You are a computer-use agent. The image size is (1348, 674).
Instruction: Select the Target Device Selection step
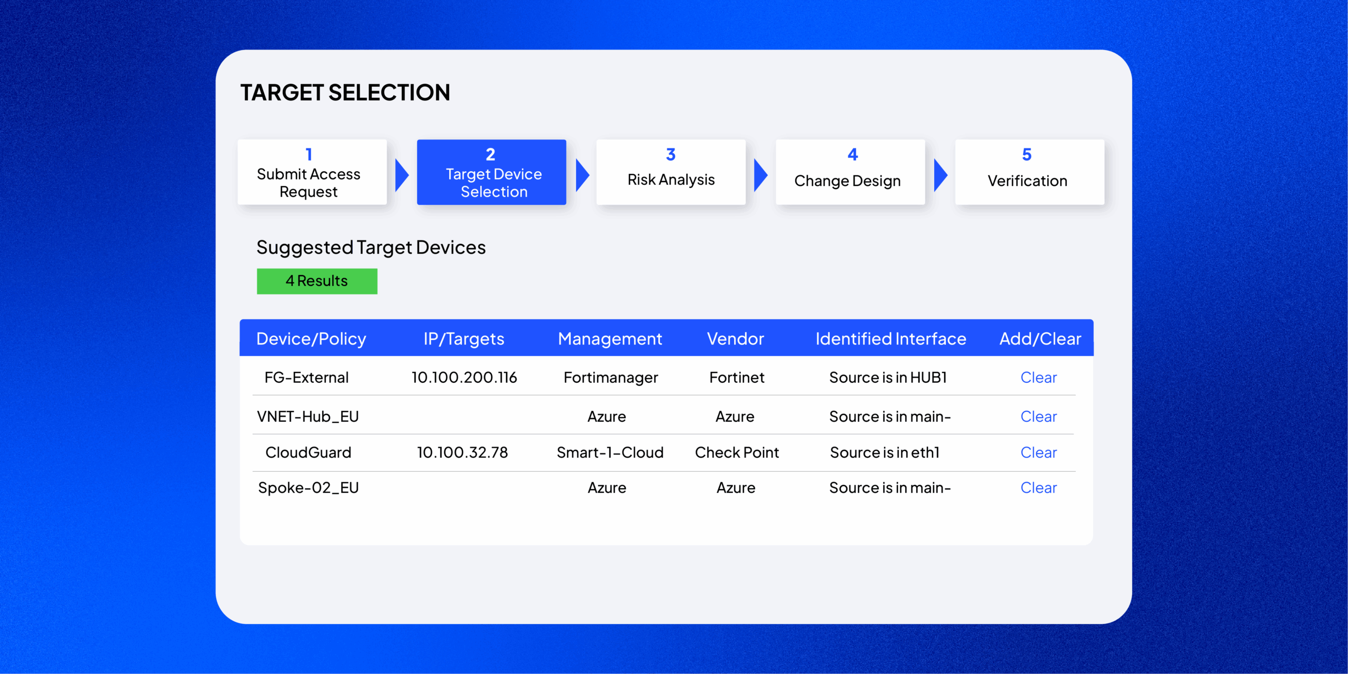491,173
